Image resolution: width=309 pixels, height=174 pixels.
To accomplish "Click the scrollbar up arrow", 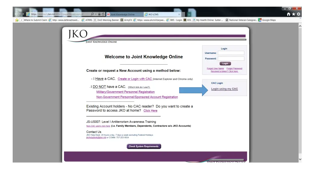I will tap(300, 26).
